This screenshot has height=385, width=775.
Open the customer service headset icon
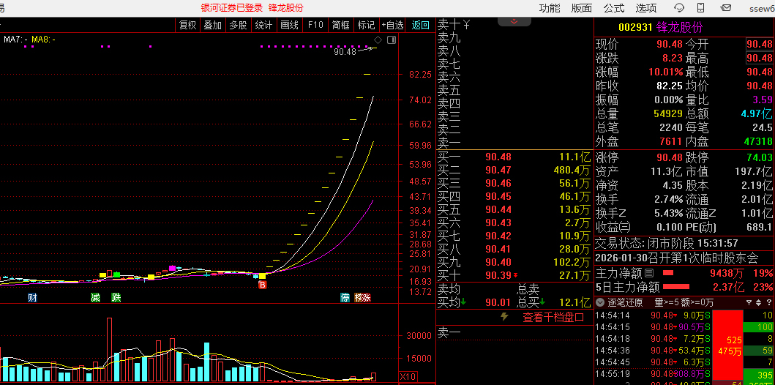point(679,8)
